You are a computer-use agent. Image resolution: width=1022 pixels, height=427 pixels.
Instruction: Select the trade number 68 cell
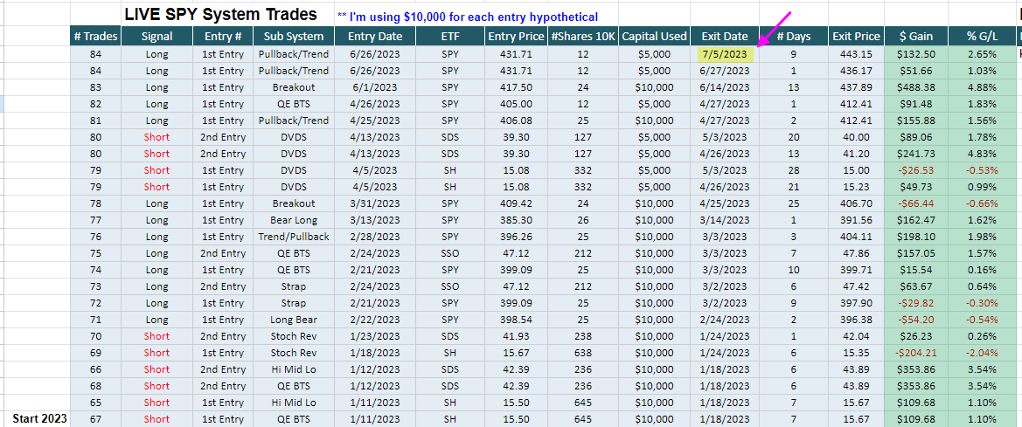(x=96, y=386)
